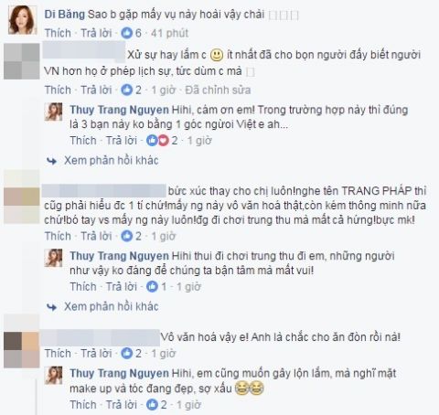Click the like icon on the 'sợ xấu' reply
The height and width of the screenshot is (415, 439).
[152, 405]
